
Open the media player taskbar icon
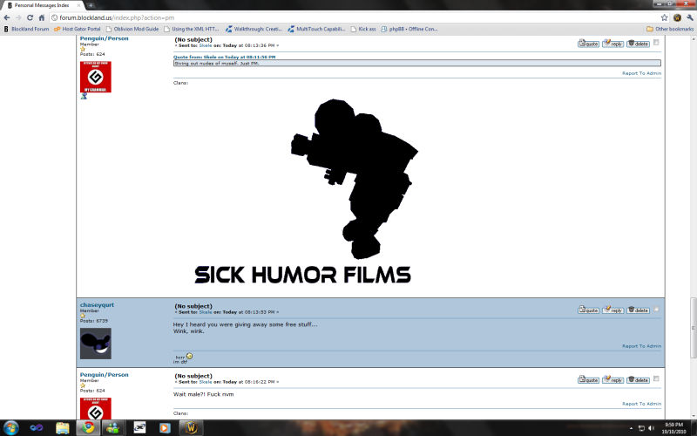point(165,428)
